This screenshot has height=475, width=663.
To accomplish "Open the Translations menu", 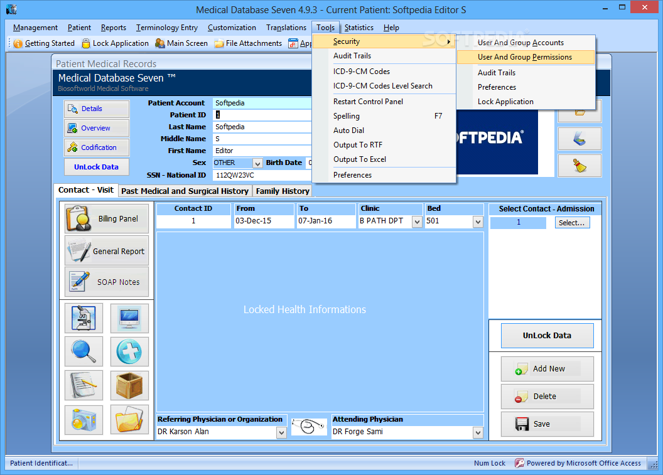I will (286, 28).
